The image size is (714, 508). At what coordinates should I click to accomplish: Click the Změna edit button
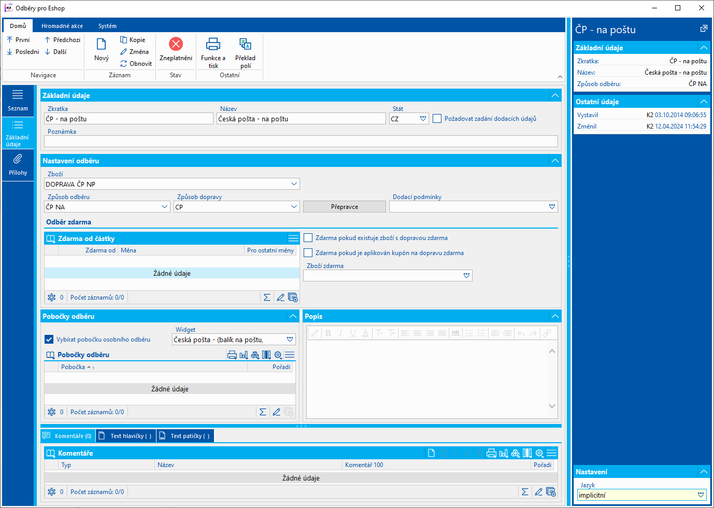134,52
